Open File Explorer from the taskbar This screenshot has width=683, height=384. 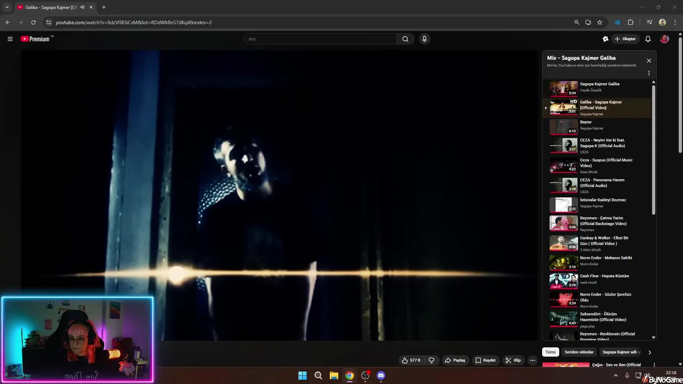click(333, 375)
